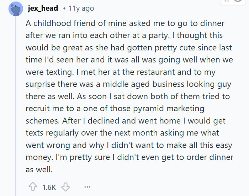Screen dimensions: 249x196
Task: Click the phrase "pyramid marketing" in the comment
Action: point(175,108)
